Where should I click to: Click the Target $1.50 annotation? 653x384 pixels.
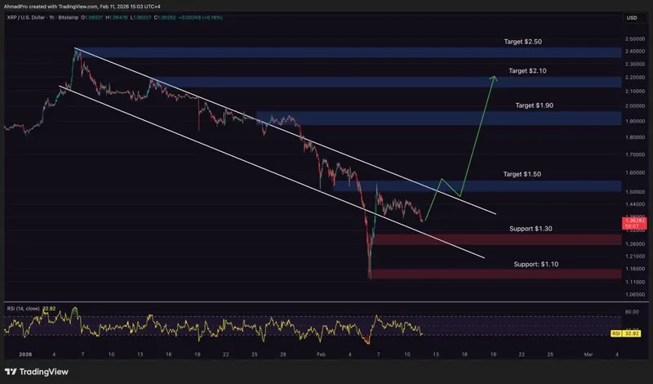click(522, 174)
